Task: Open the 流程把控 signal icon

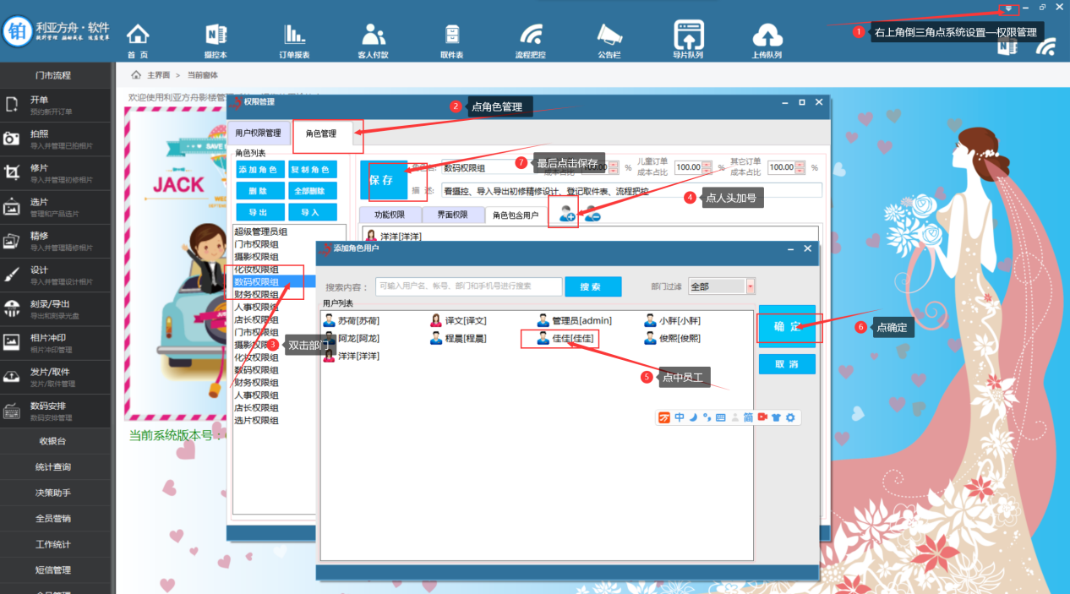Action: 531,35
